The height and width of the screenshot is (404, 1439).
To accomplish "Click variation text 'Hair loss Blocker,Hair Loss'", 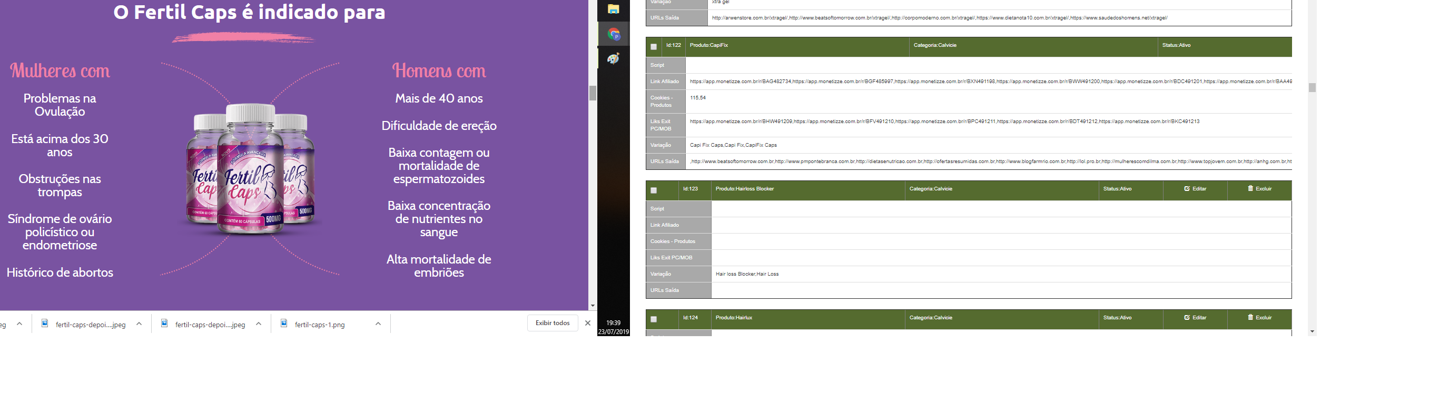I will (x=747, y=274).
